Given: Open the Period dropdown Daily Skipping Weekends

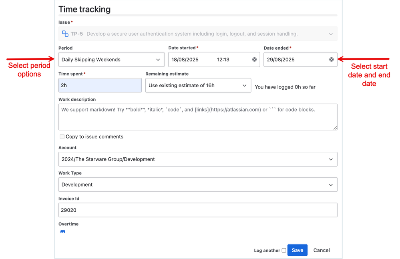Looking at the screenshot, I should point(111,60).
